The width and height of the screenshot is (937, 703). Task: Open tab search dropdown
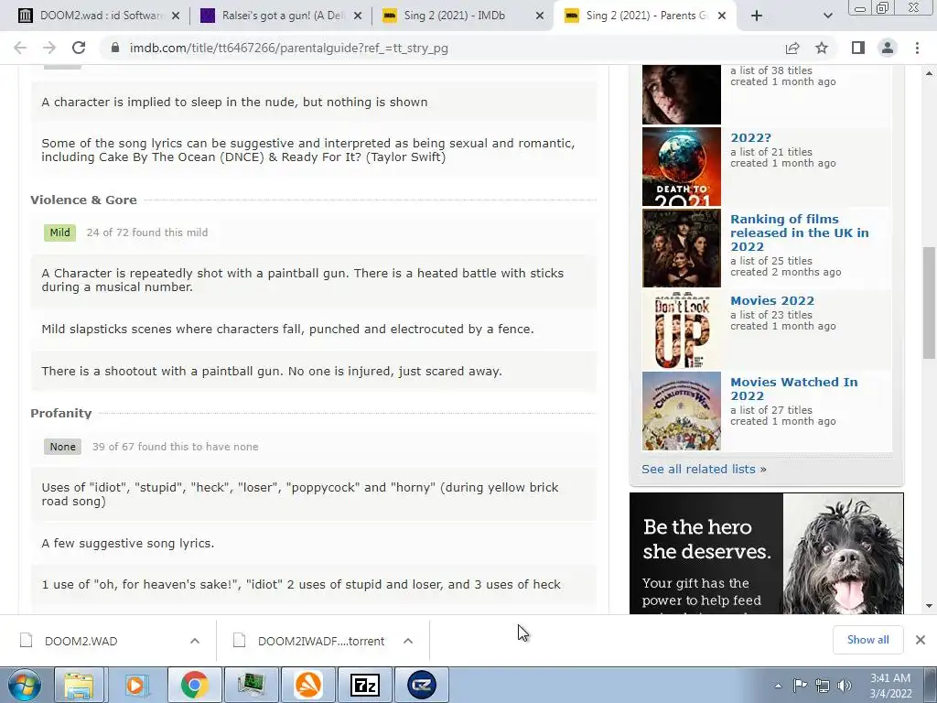(827, 16)
